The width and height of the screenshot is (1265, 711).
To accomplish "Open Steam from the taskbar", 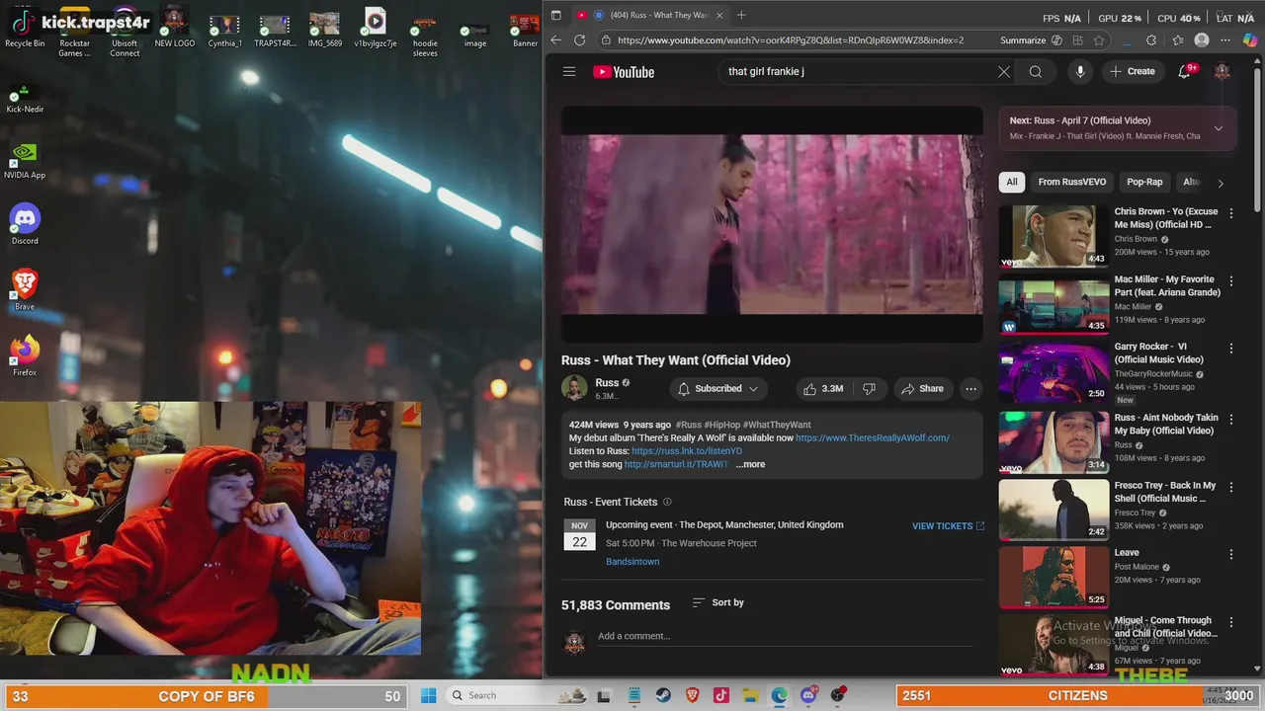I will coord(663,695).
